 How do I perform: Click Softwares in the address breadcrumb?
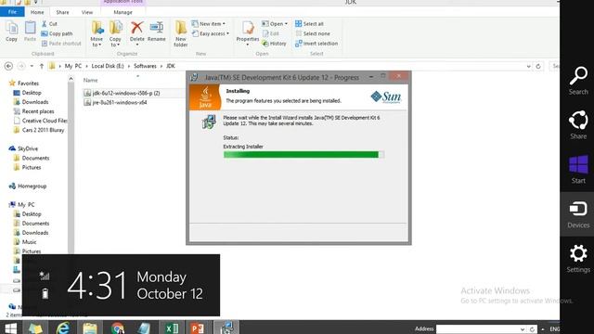pyautogui.click(x=145, y=66)
